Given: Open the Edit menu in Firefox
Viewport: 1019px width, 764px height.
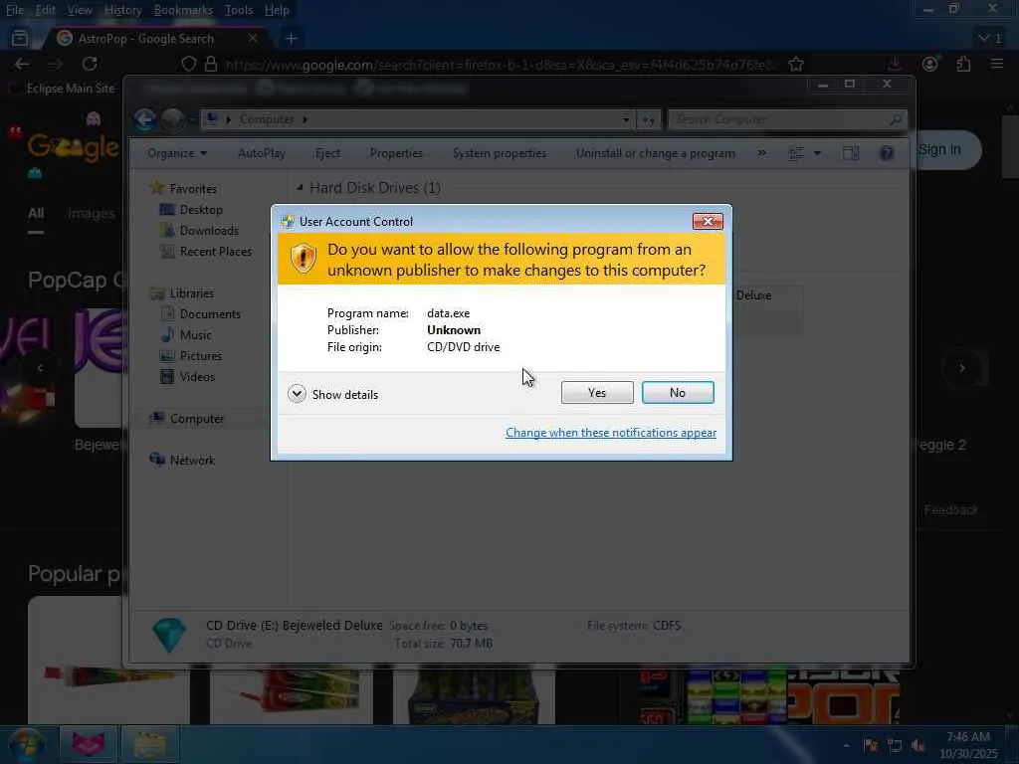Looking at the screenshot, I should (x=45, y=10).
